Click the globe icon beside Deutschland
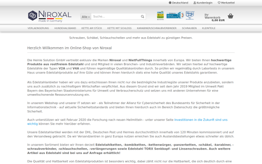 tap(170, 3)
